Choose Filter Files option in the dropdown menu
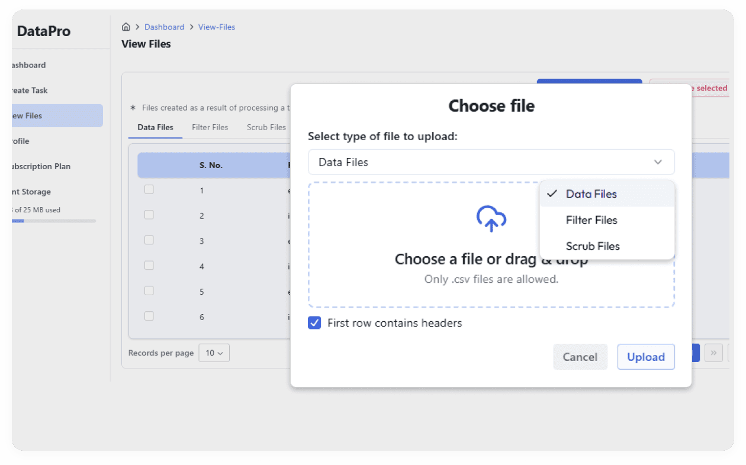The width and height of the screenshot is (746, 465). tap(591, 219)
